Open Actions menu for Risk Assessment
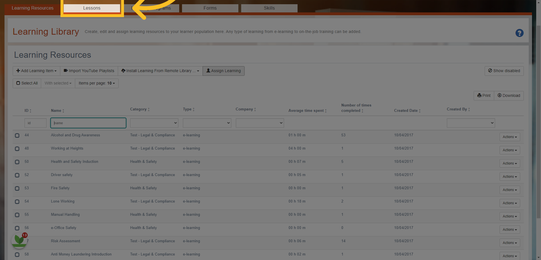 point(510,243)
